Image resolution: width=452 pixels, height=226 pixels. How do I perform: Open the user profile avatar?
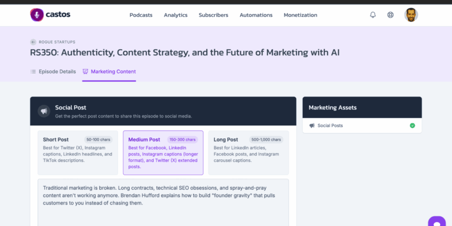tap(411, 15)
